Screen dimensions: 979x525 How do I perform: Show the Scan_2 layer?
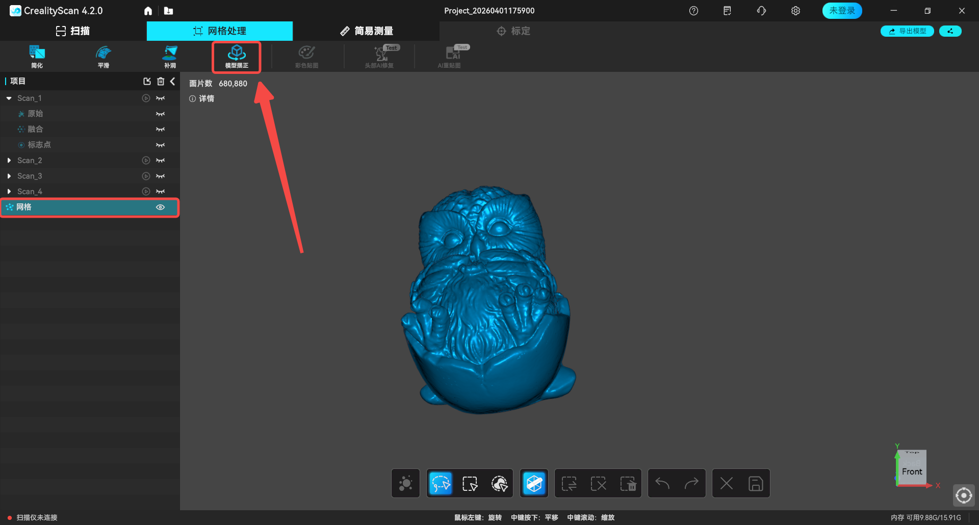[x=160, y=161]
